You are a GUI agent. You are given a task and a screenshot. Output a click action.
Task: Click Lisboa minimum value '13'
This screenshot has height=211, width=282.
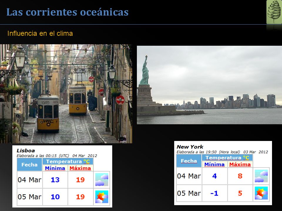pyautogui.click(x=55, y=180)
